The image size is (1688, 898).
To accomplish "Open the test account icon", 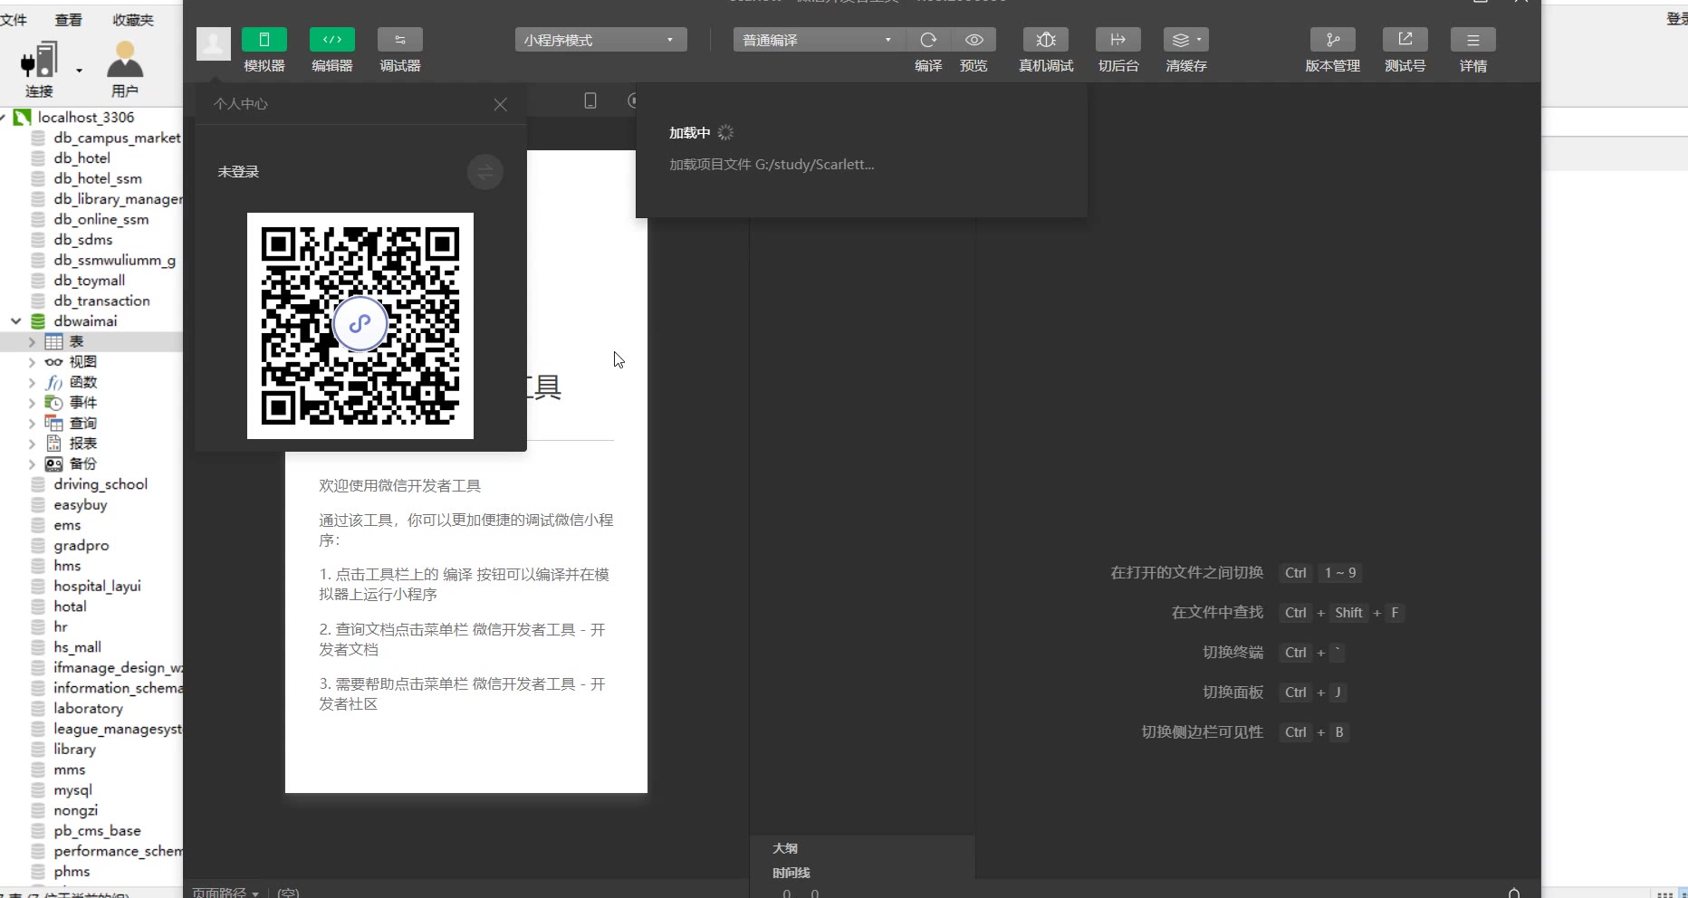I will coord(1405,40).
